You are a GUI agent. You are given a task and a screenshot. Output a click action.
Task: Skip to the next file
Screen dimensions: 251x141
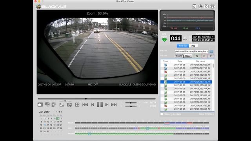(x=114, y=105)
